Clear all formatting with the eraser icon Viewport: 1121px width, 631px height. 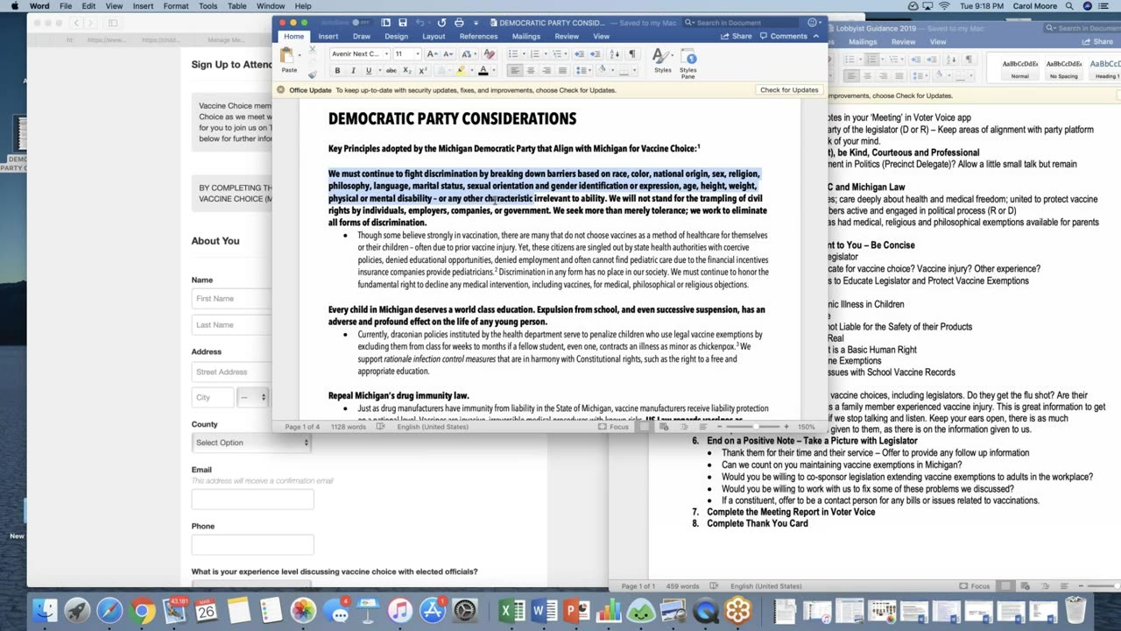coord(490,53)
